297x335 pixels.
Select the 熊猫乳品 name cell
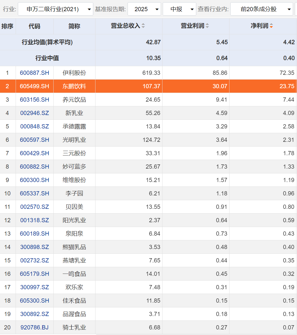click(x=74, y=247)
